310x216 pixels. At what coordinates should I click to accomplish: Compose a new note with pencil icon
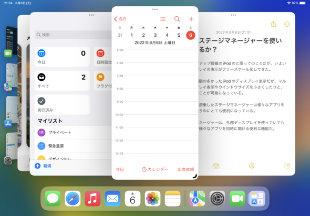coord(287,166)
